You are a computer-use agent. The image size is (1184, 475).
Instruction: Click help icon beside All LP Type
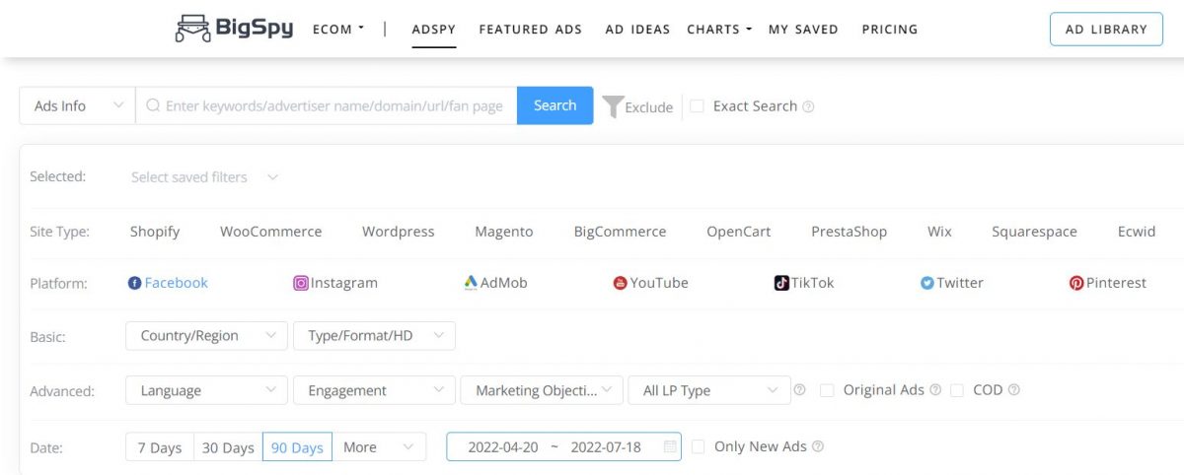pos(799,390)
